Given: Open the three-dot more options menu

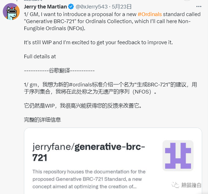Looking at the screenshot, I should (x=199, y=7).
